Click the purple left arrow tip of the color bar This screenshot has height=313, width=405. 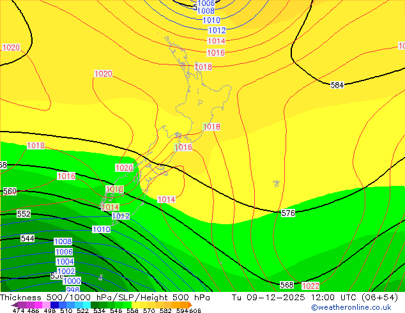coord(14,305)
